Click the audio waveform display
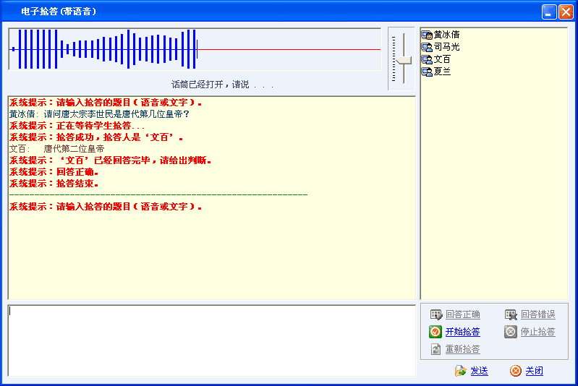 194,49
